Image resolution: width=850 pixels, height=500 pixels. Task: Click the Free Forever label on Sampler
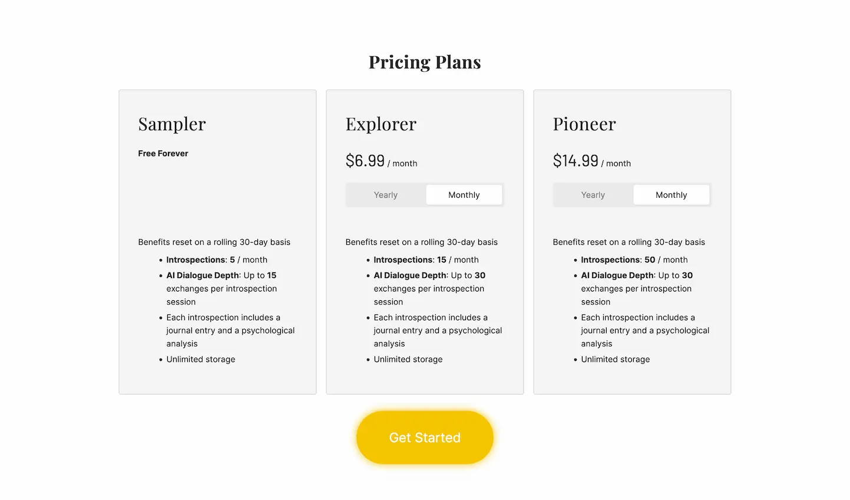pyautogui.click(x=163, y=153)
